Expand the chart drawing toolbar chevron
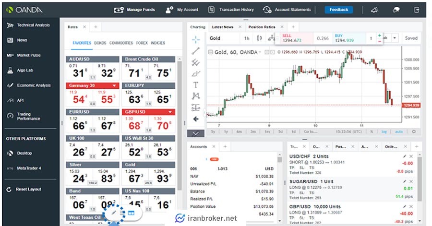Screen dimensions: 432x226 (196, 133)
